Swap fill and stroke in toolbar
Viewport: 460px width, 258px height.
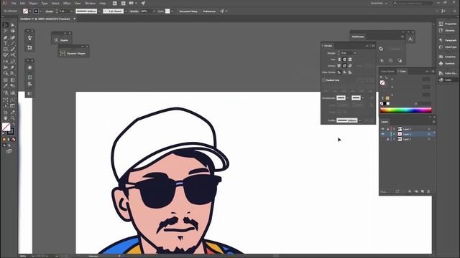[14, 125]
